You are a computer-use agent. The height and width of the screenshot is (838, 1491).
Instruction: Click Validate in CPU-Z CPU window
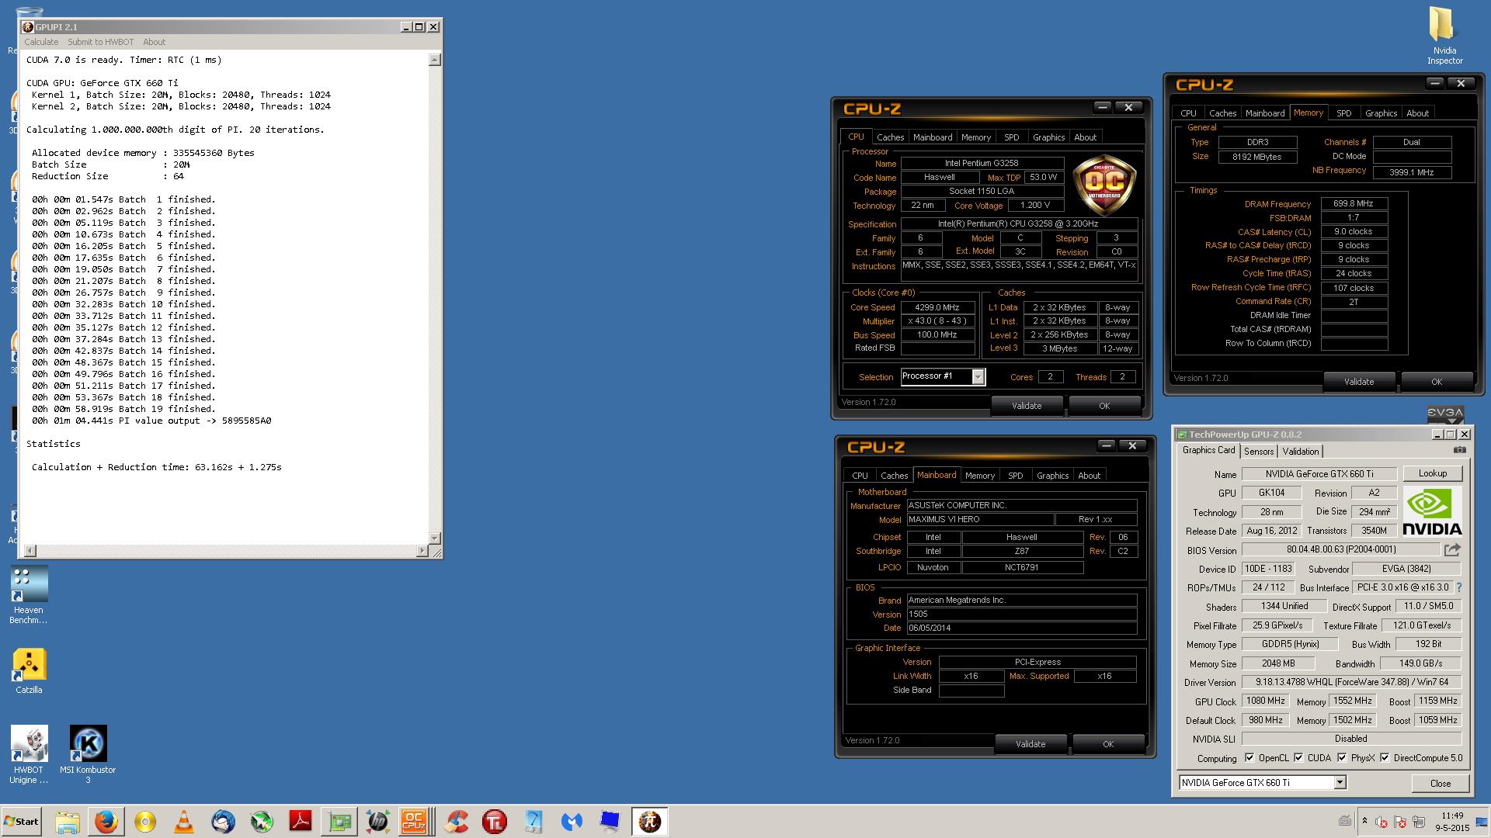click(1027, 406)
